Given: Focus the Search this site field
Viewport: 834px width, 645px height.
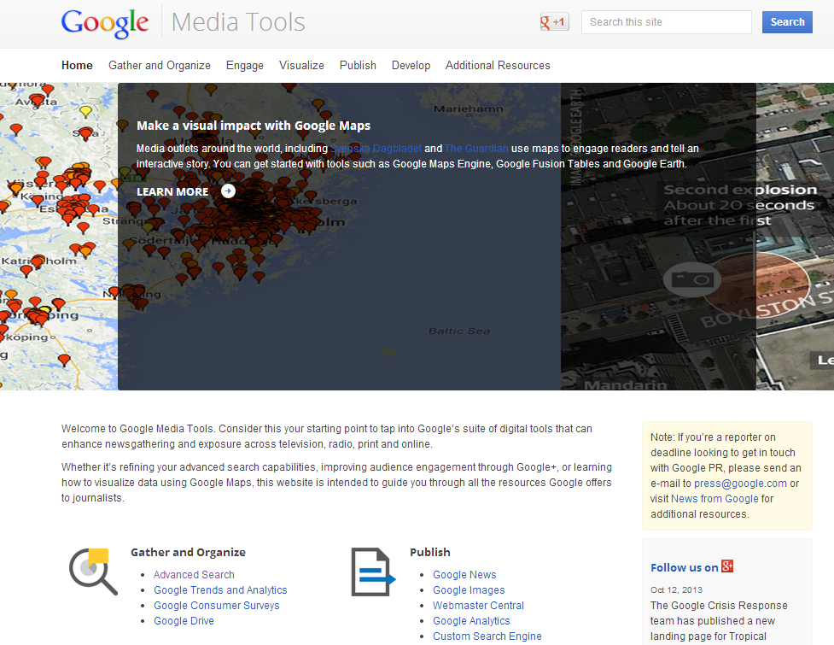Looking at the screenshot, I should 667,22.
